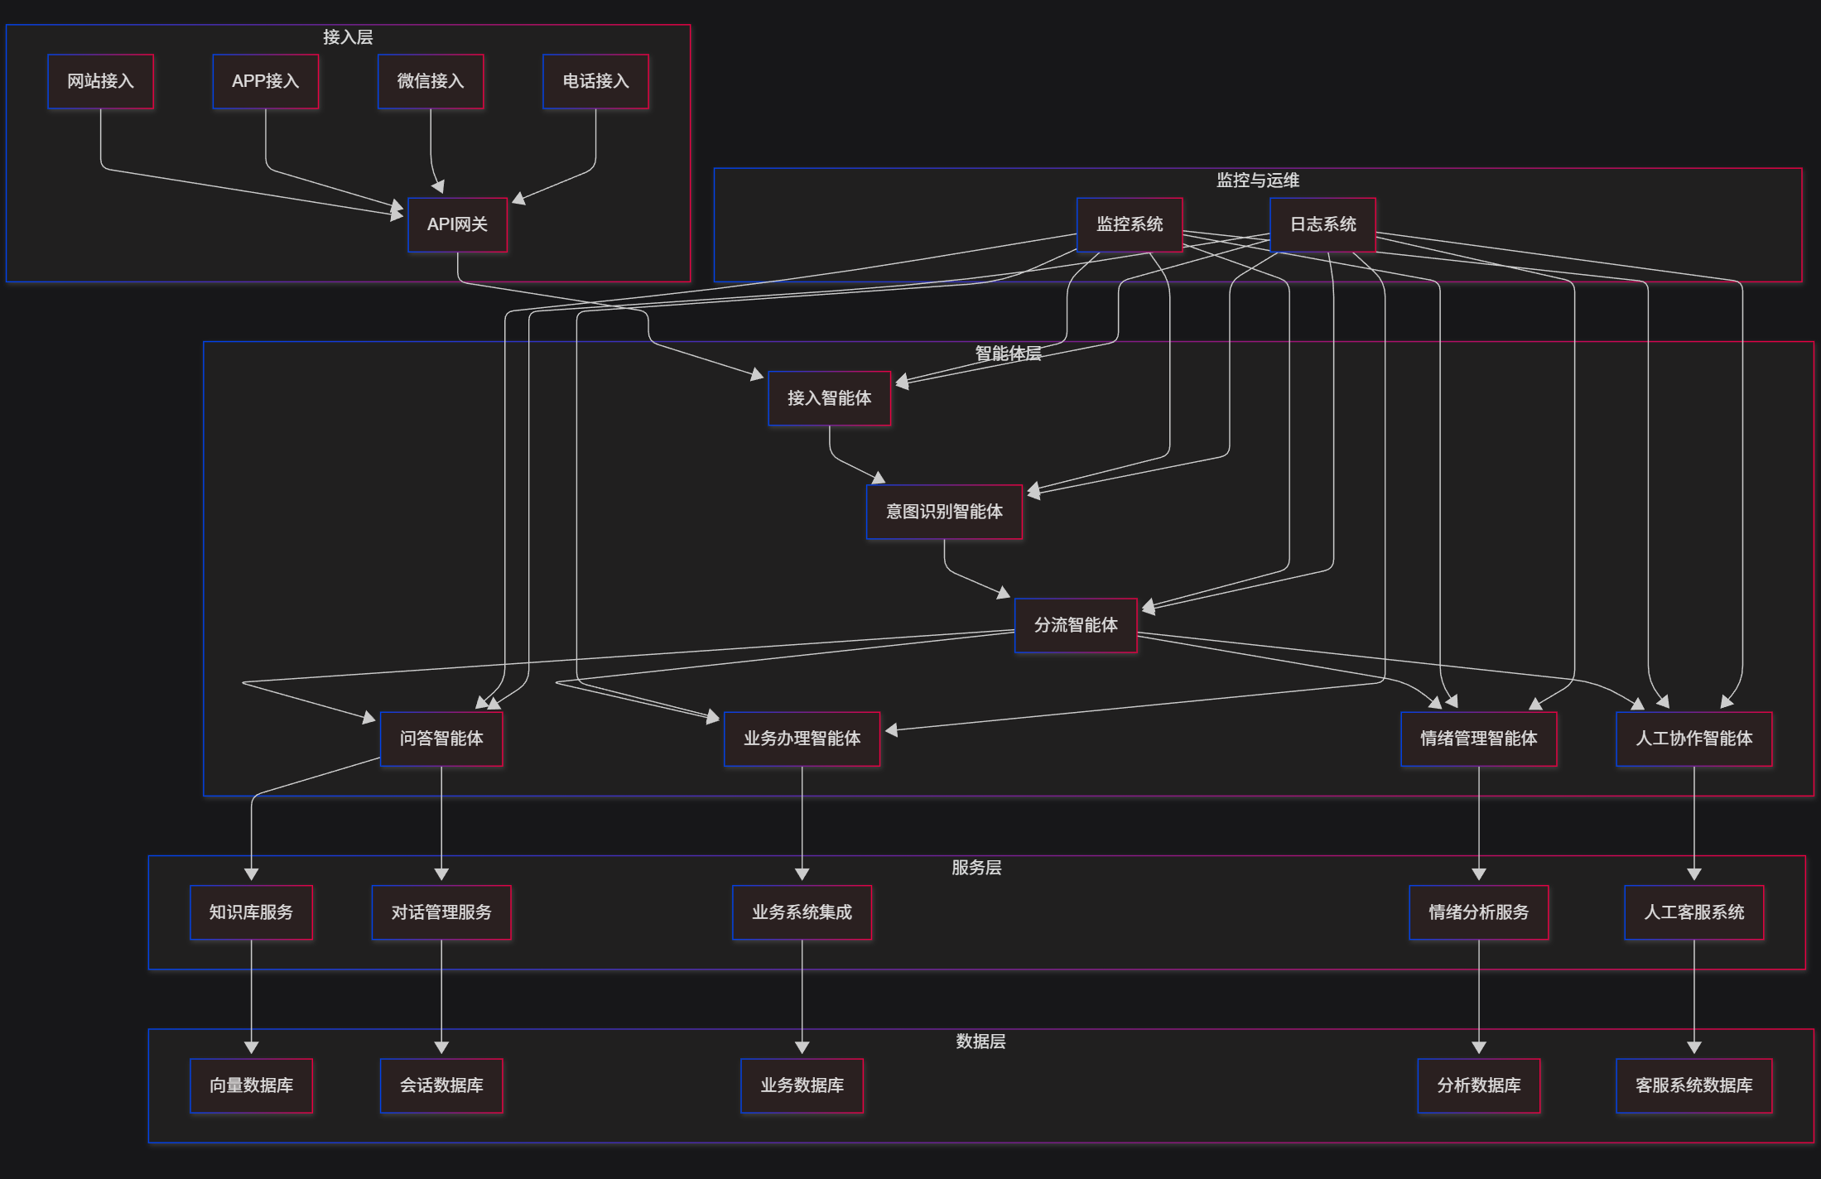Select the 监控系统 node
This screenshot has width=1821, height=1179.
click(x=1130, y=224)
